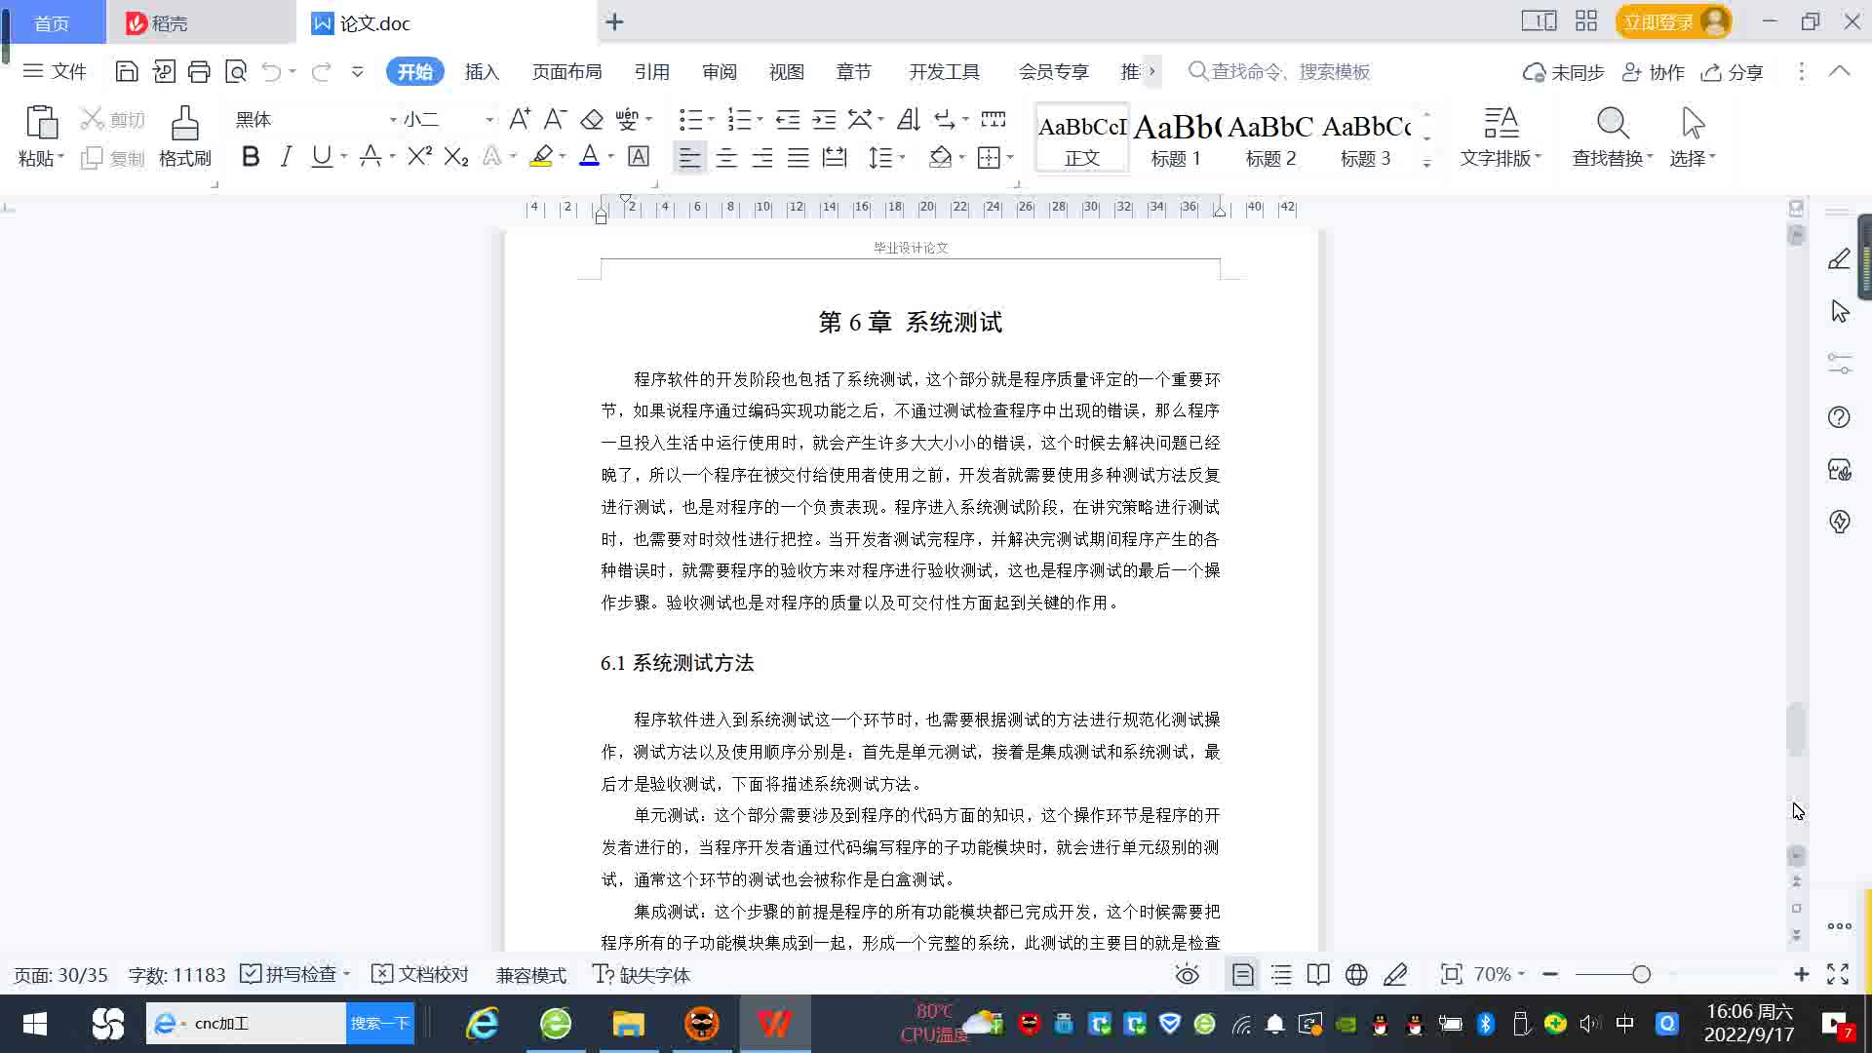This screenshot has height=1053, width=1872.
Task: Center align the paragraph
Action: (x=726, y=157)
